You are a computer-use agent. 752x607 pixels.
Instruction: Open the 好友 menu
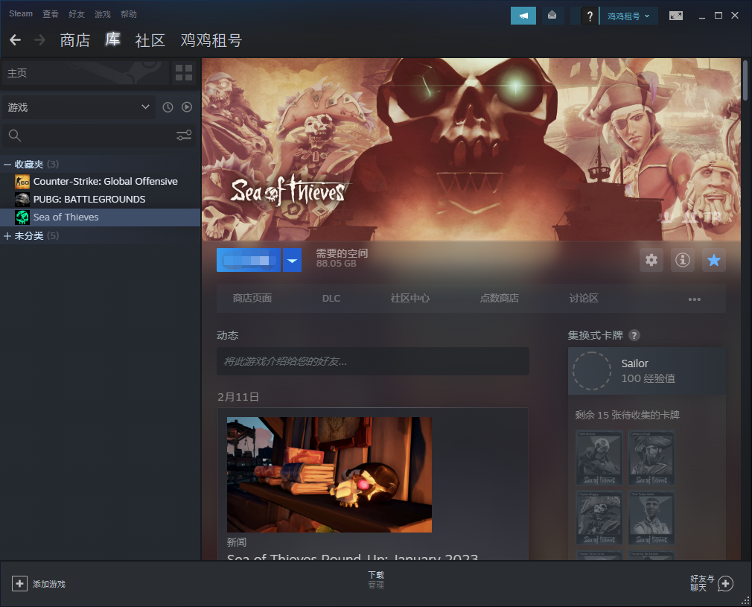(76, 14)
